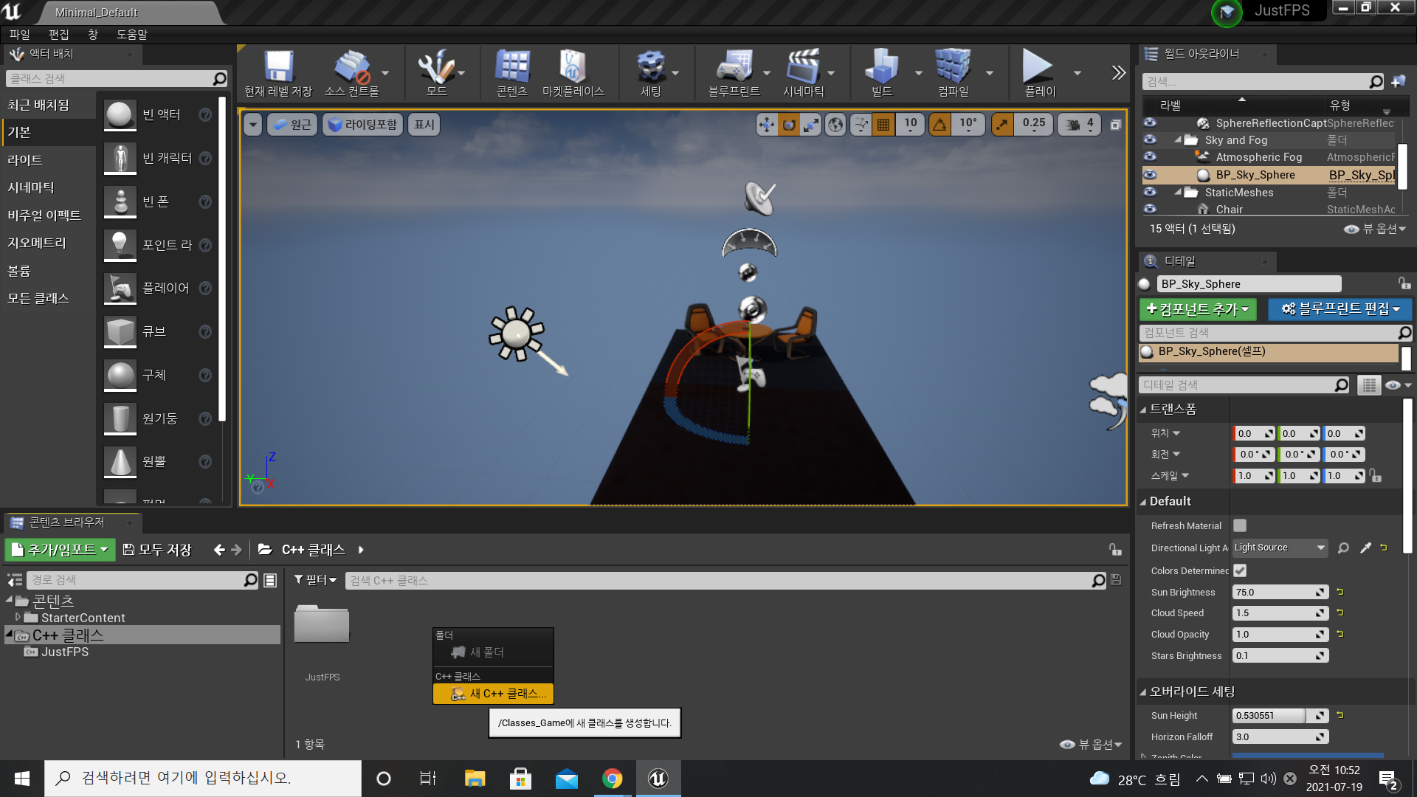
Task: Click the Search Classes input field
Action: (111, 79)
